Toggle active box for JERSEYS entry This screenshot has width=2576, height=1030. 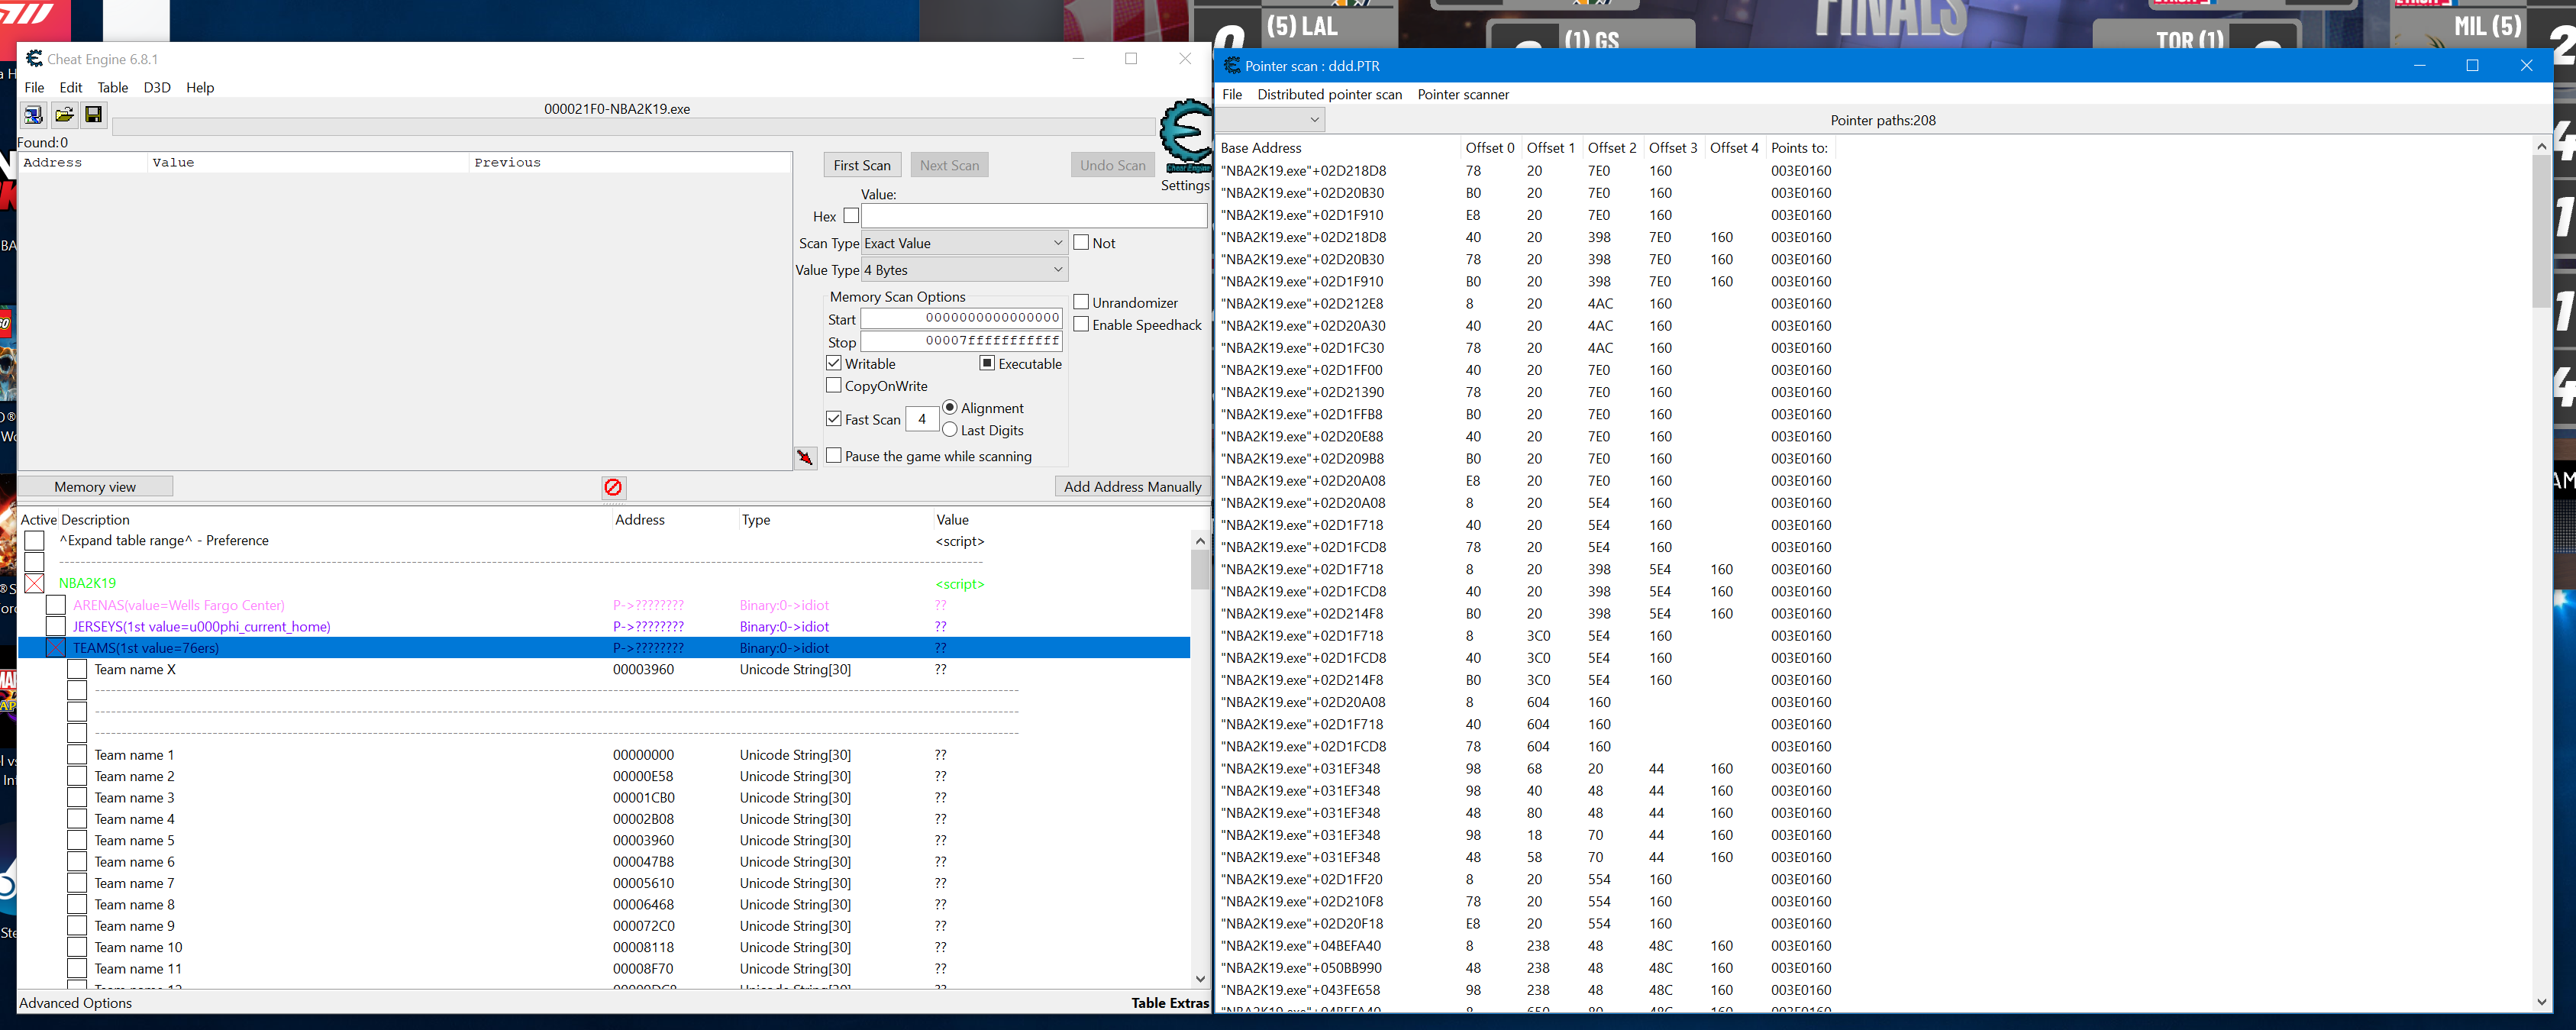point(56,626)
